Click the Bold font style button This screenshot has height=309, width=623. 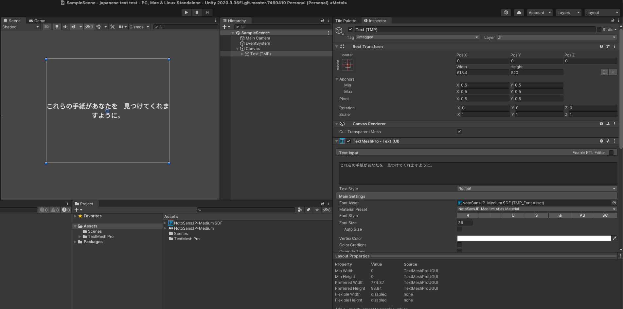(468, 215)
